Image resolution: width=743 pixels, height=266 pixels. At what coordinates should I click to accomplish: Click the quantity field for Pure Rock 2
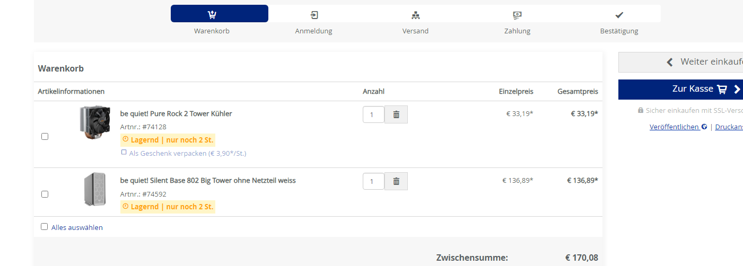click(373, 114)
